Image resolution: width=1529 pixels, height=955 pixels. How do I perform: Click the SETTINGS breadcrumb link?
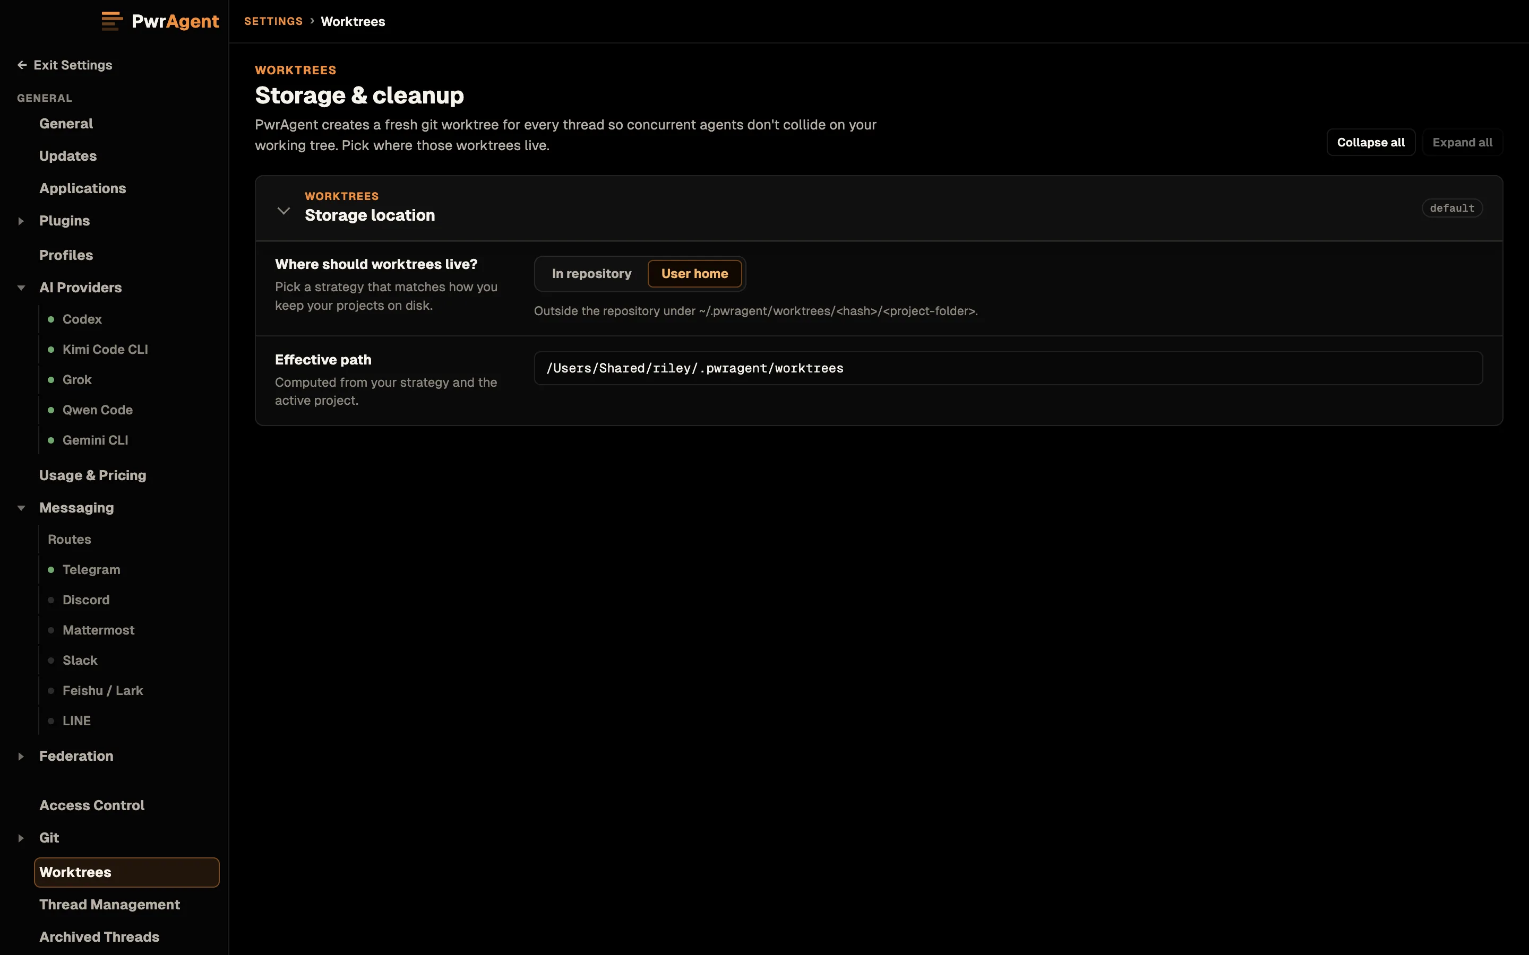(x=273, y=21)
